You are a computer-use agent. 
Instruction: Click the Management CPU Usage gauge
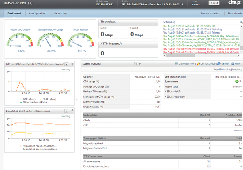(x=50, y=40)
